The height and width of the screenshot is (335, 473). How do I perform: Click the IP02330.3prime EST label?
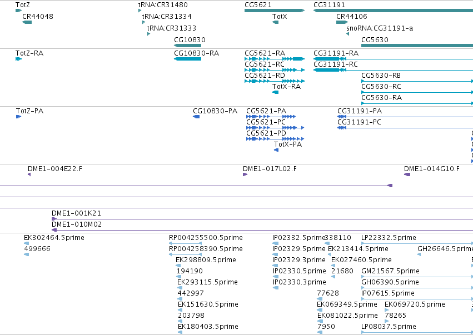point(300,282)
